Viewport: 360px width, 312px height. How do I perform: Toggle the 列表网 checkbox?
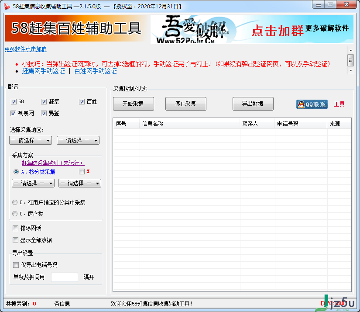pyautogui.click(x=13, y=113)
